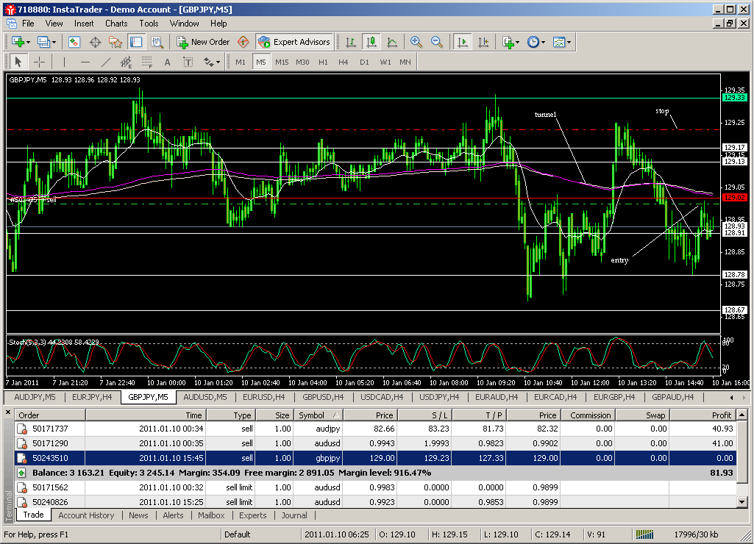Screen dimensions: 754x544
Task: Select the Equidistant Channel tool
Action: pos(126,62)
